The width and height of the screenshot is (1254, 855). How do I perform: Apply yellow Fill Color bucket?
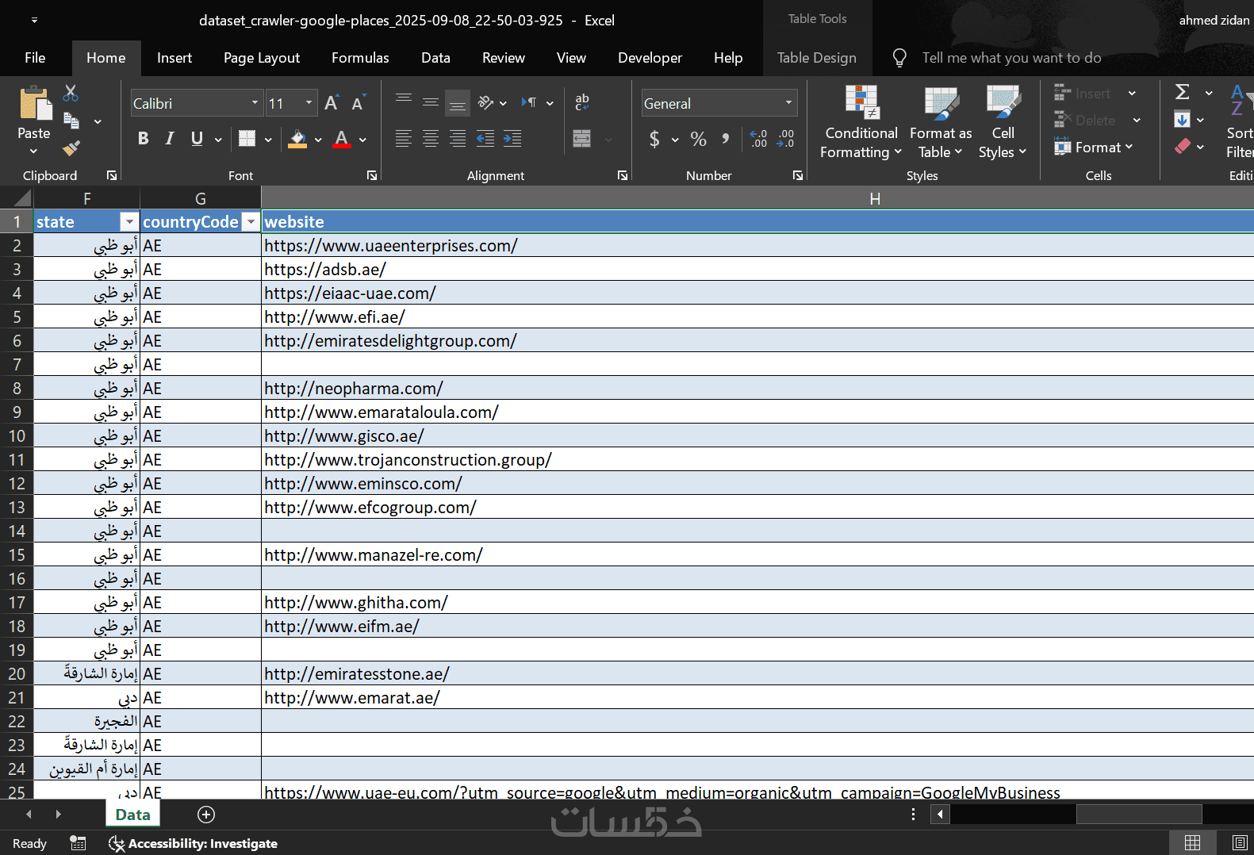(x=298, y=139)
